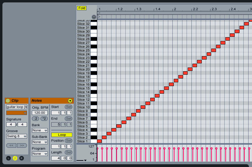252x167 pixels.
Task: Click the first velocity marker handle
Action: point(97,148)
